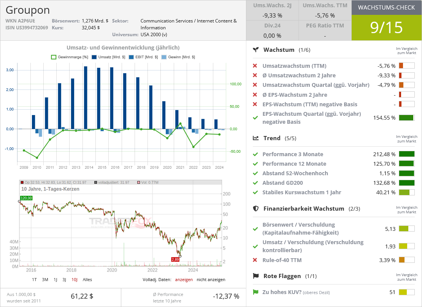Click the 2014 Umsatz bar in the annual chart
Screen dimensions: 422x307
tap(86, 98)
